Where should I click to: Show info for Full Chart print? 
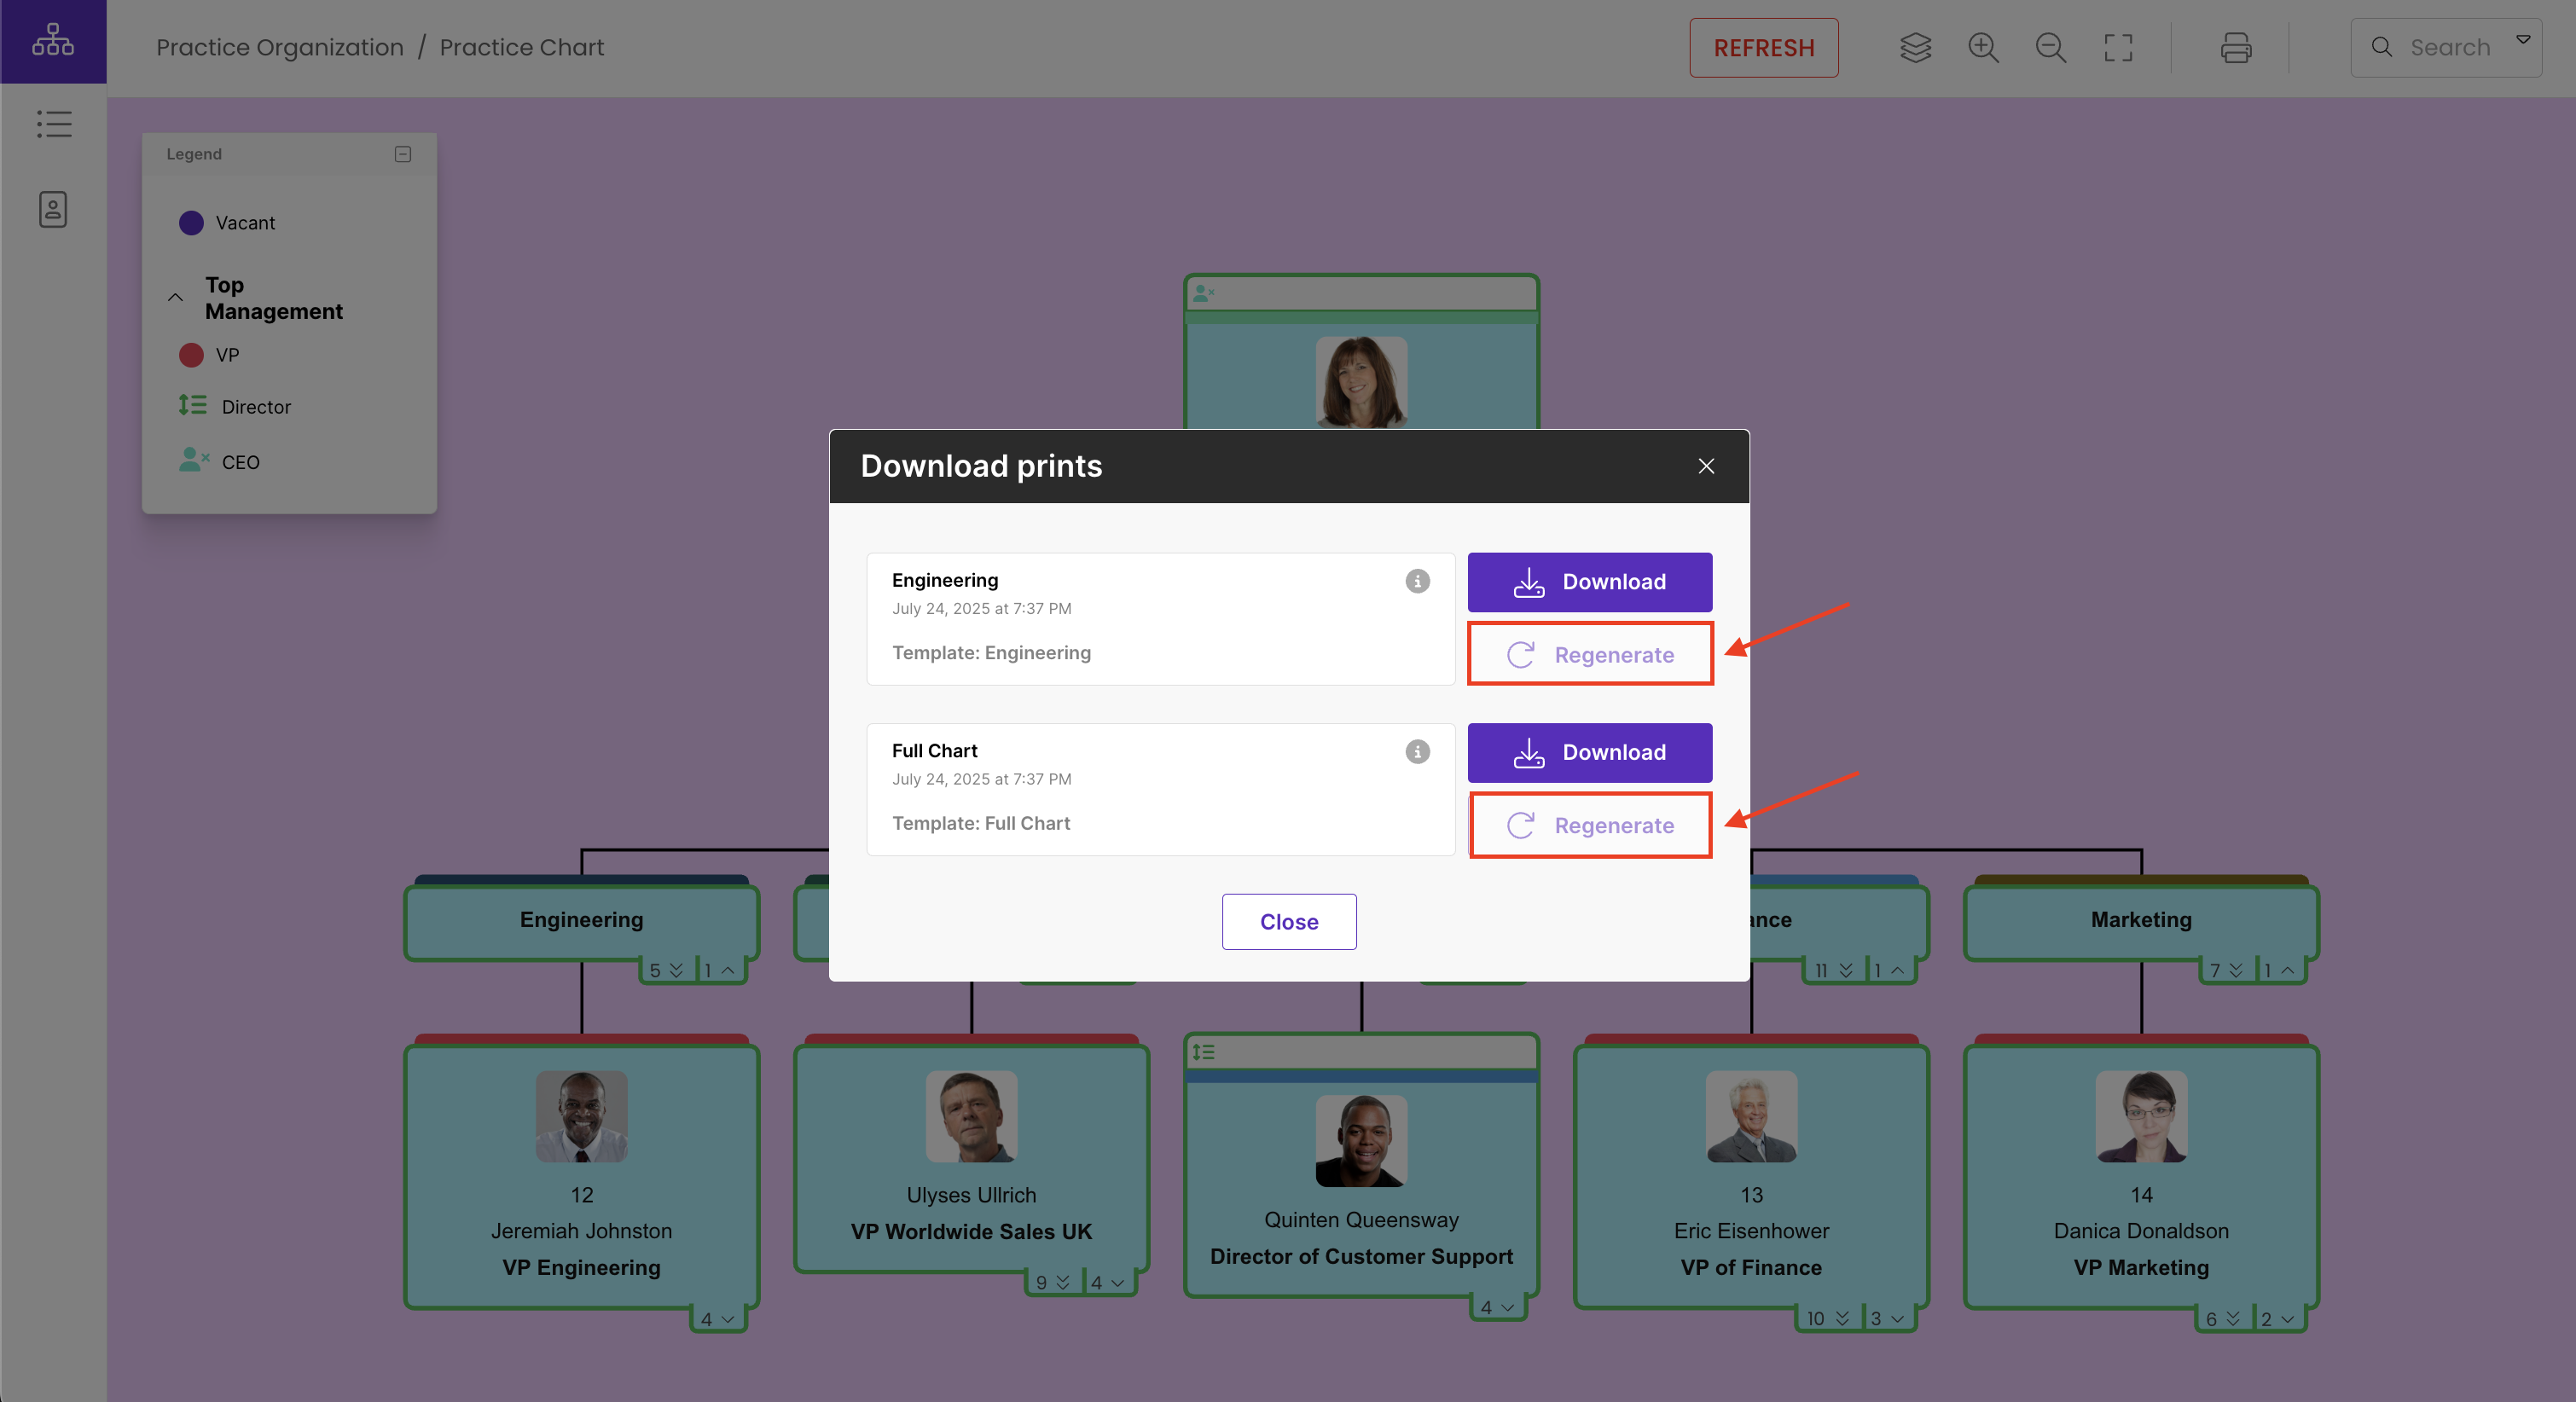[1417, 752]
